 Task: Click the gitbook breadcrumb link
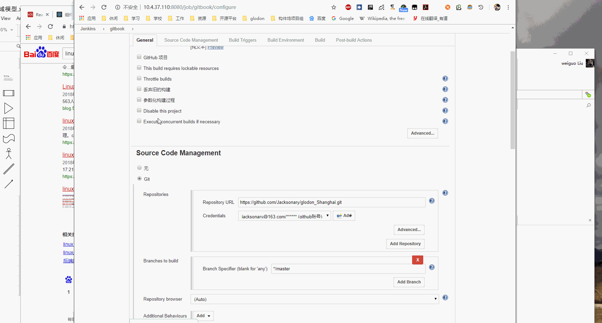(117, 29)
